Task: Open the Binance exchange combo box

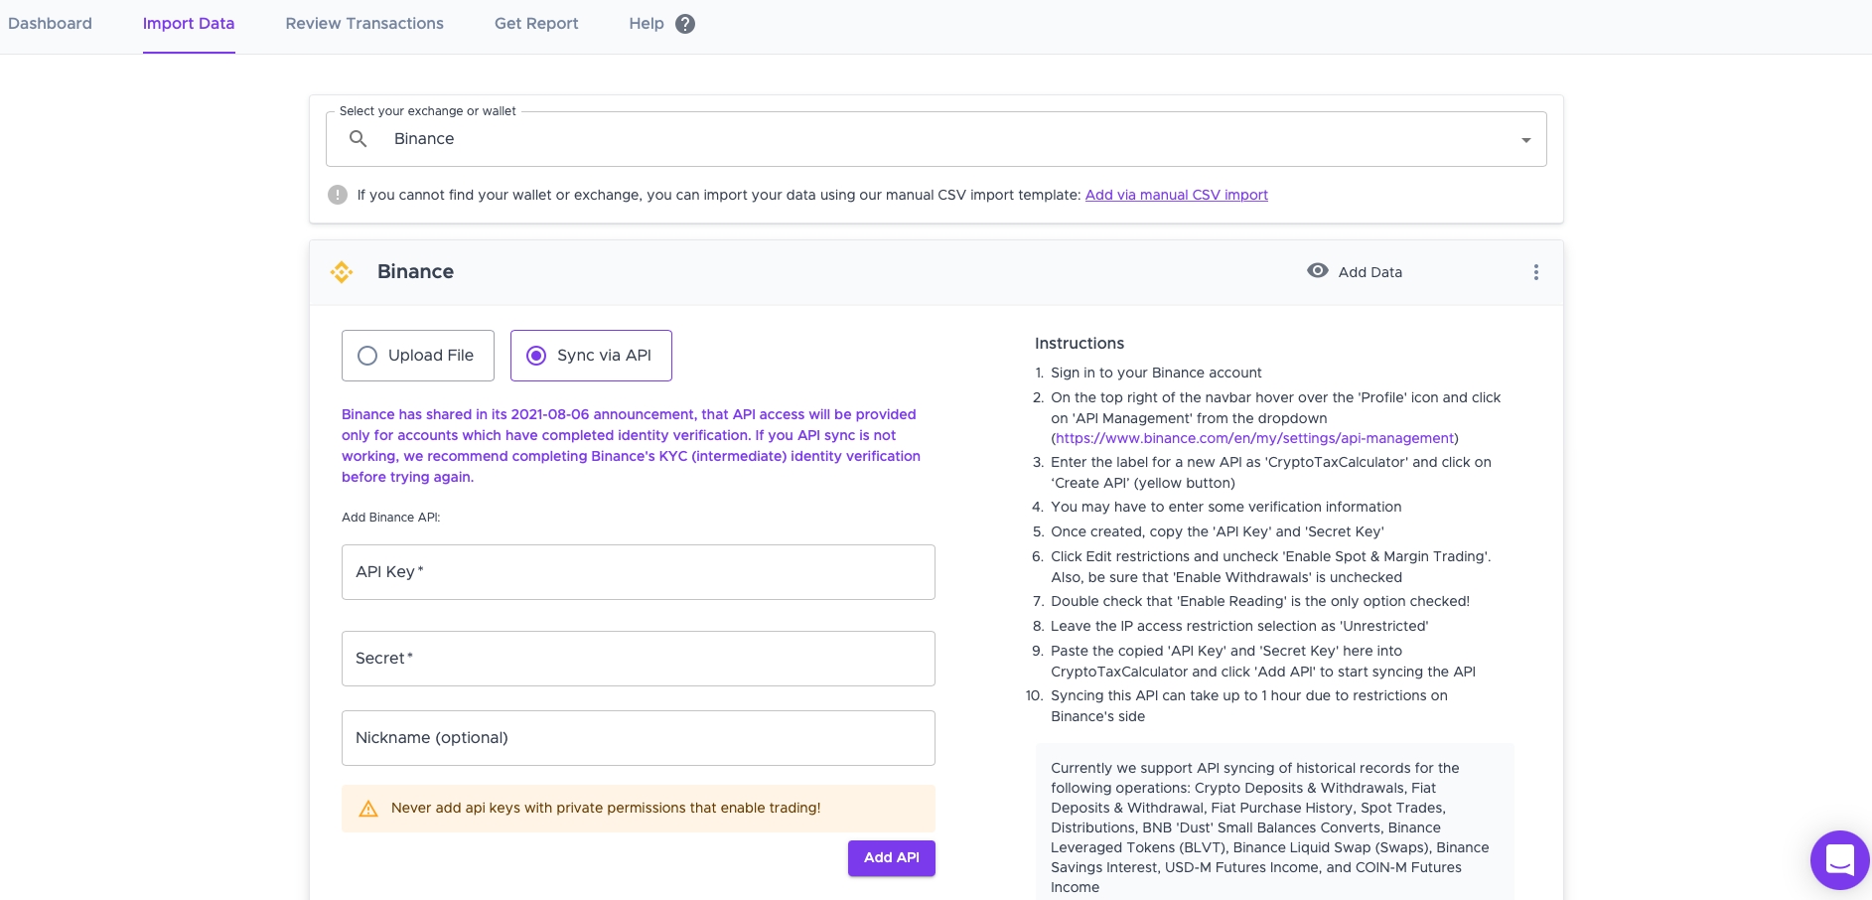Action: 936,139
